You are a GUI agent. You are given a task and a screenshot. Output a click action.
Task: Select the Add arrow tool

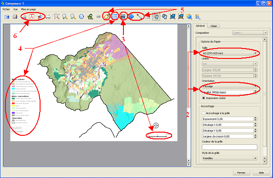tap(139, 17)
